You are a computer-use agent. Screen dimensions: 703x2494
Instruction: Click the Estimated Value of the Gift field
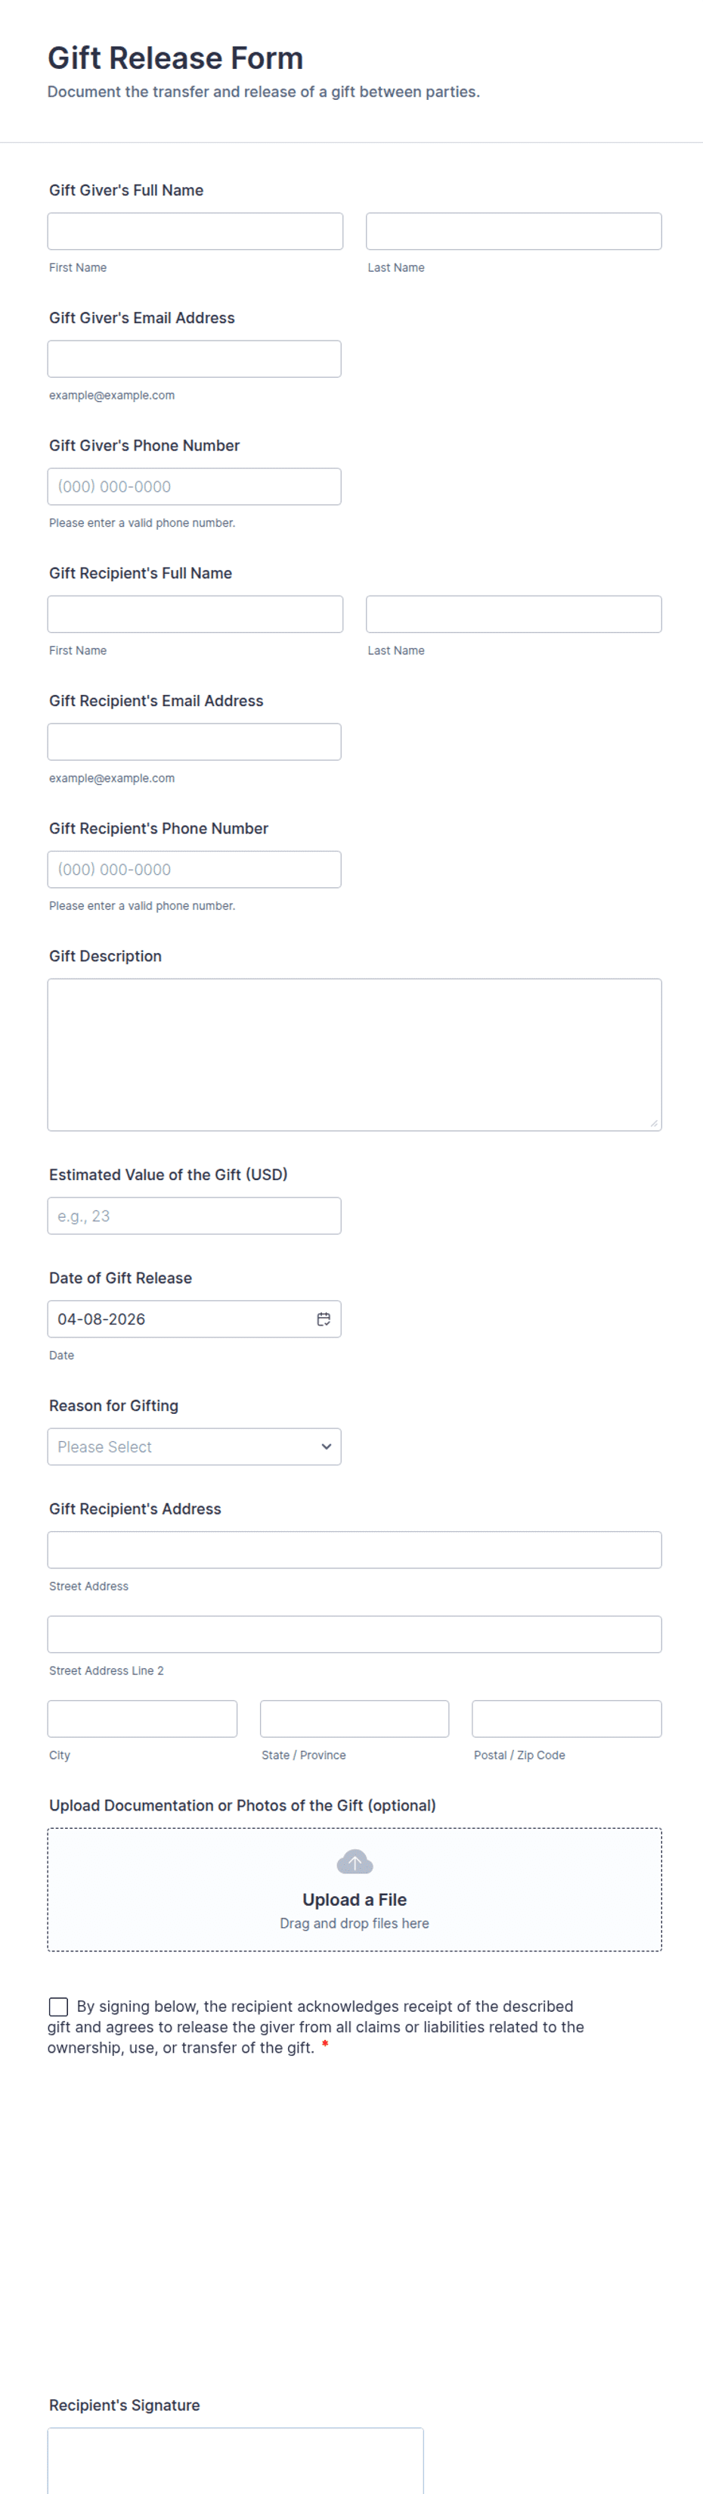[194, 1216]
